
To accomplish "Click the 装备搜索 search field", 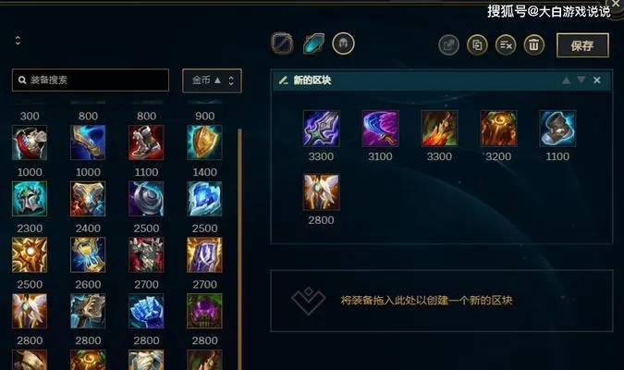I will (x=91, y=80).
